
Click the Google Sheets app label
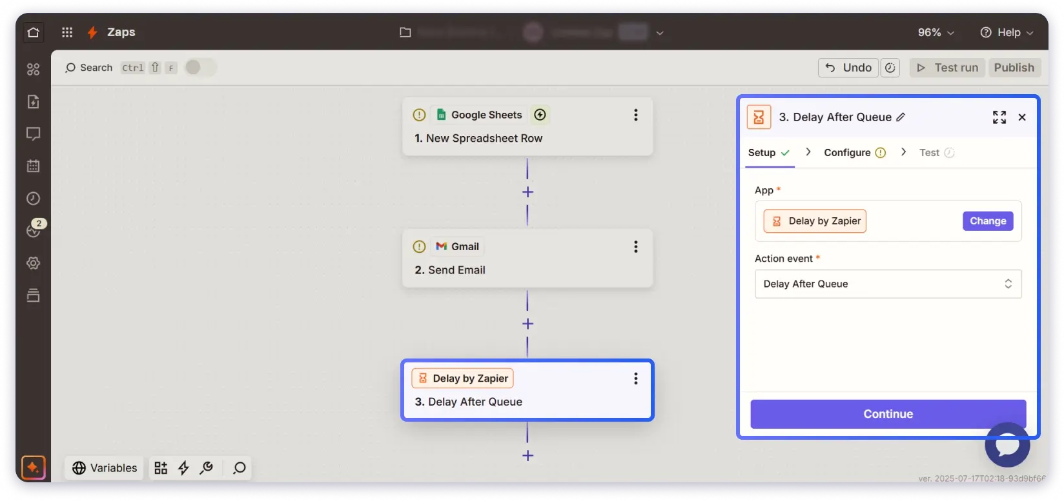point(479,115)
